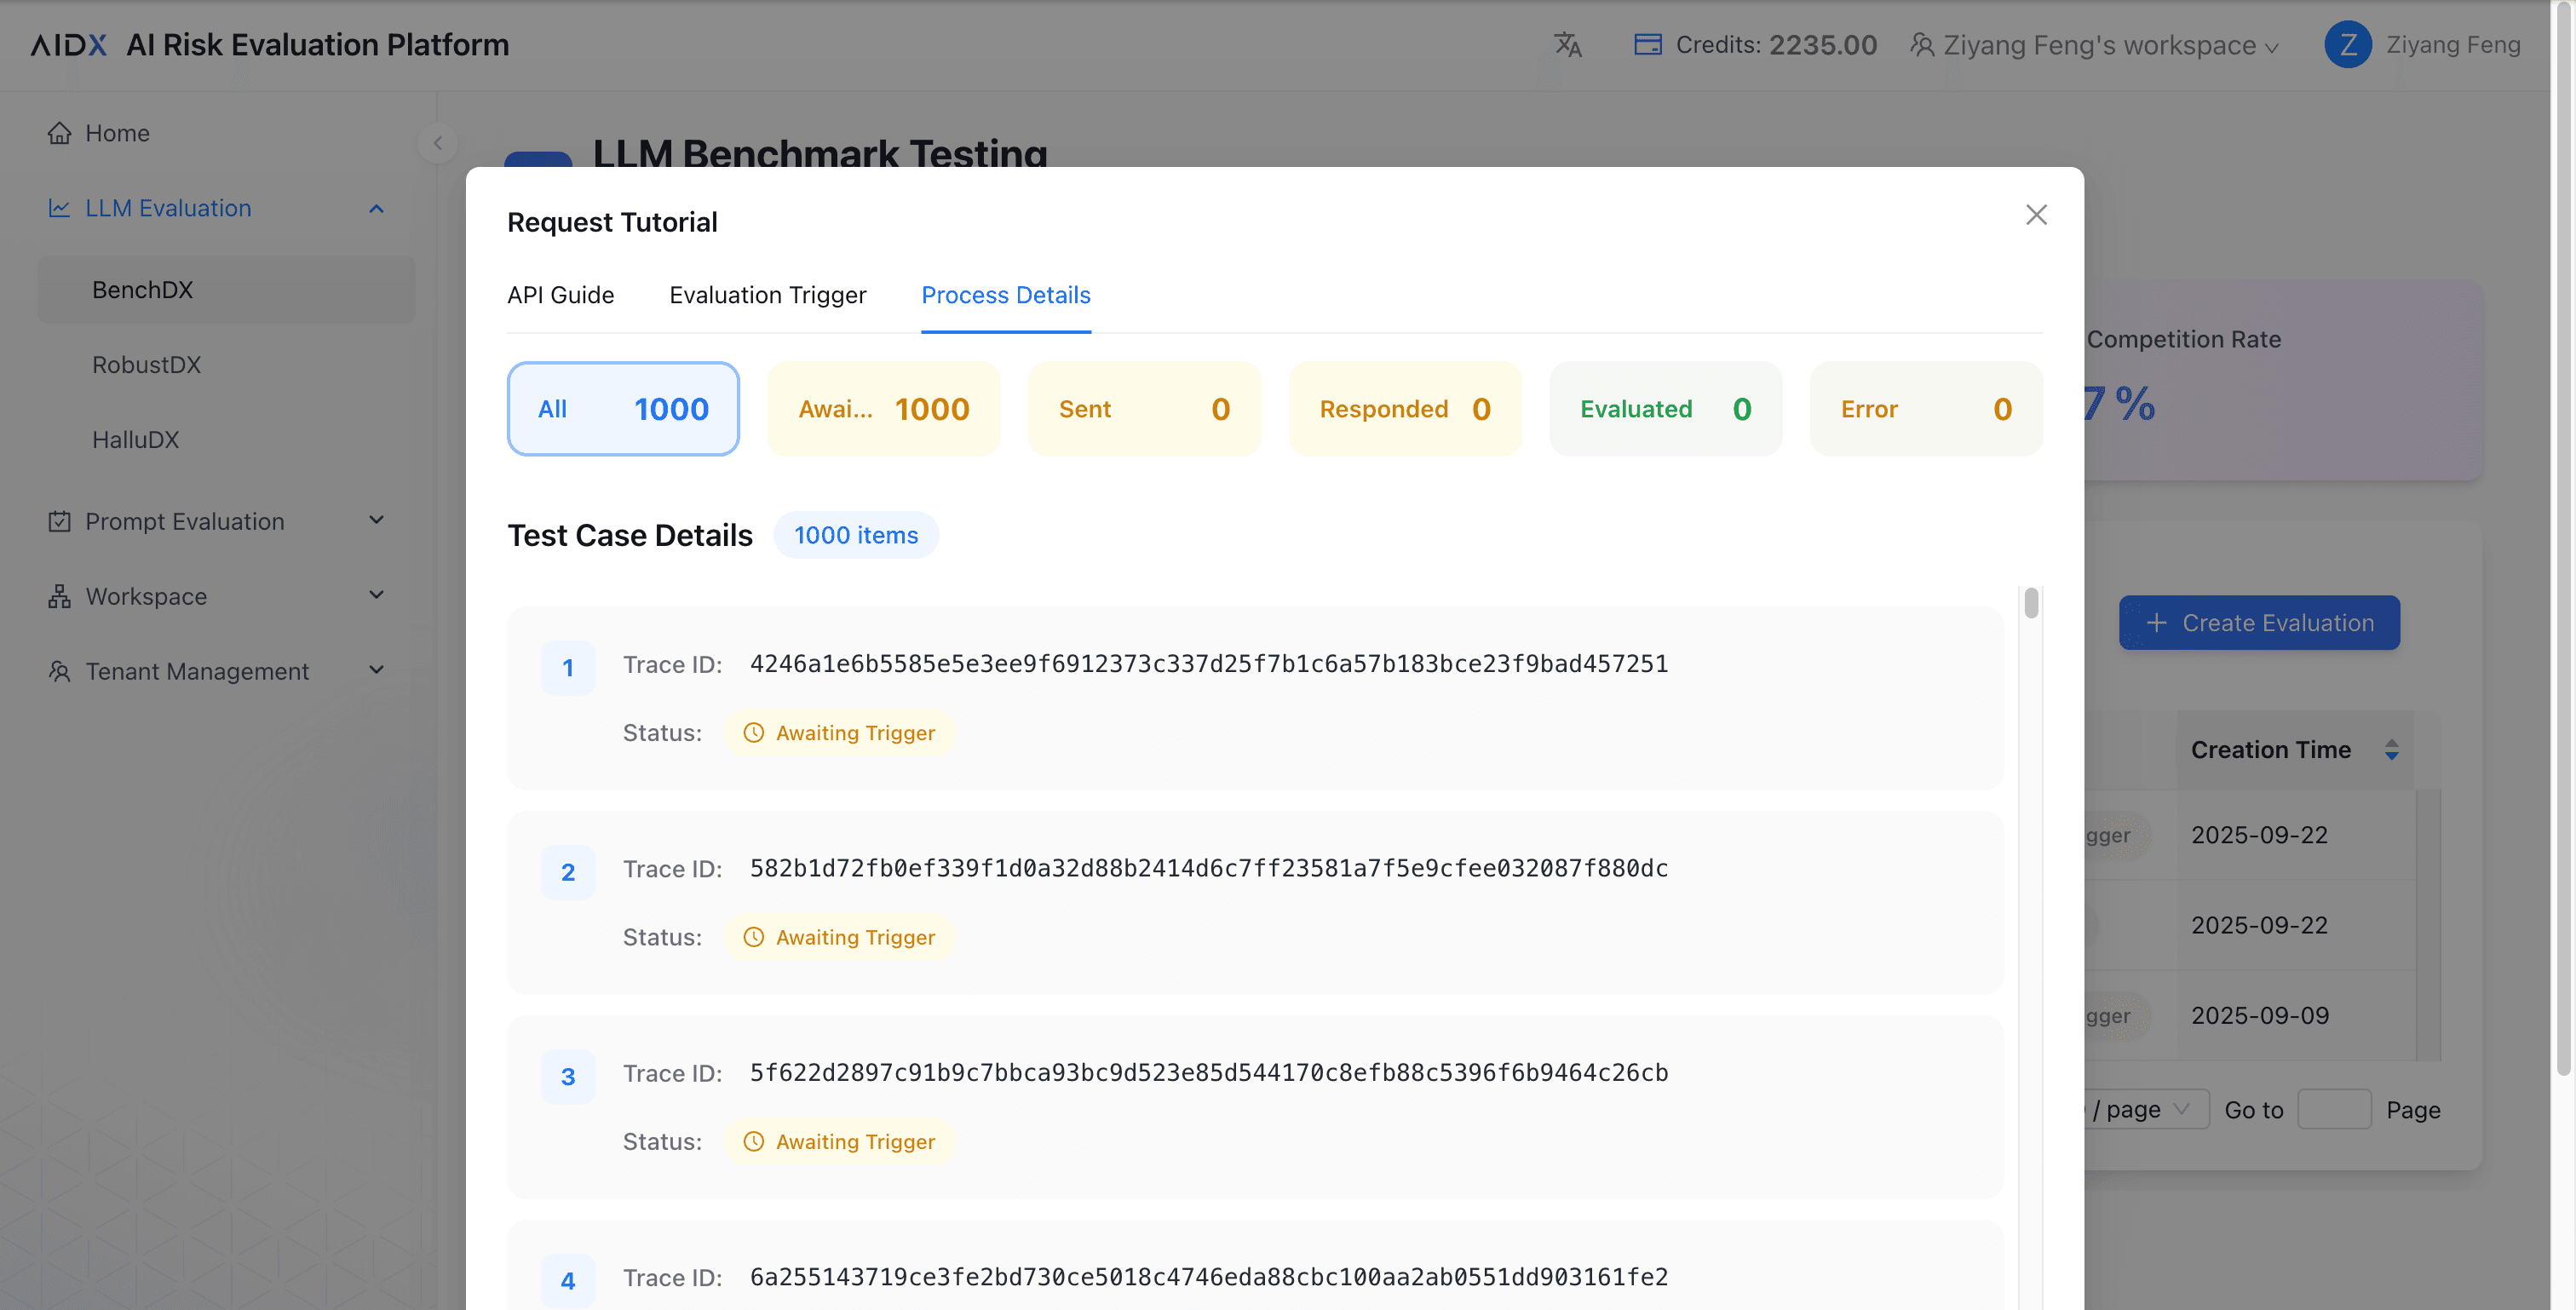Open the per page size dropdown
Screen dimensions: 2576x1310
pos(2147,1109)
